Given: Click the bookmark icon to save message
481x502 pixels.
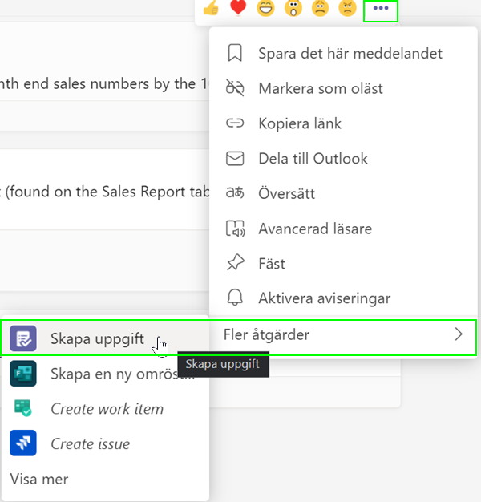Looking at the screenshot, I should click(x=235, y=53).
